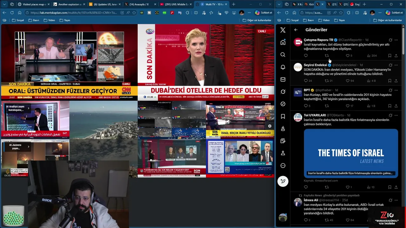Open X notifications bell in sidebar

283,67
